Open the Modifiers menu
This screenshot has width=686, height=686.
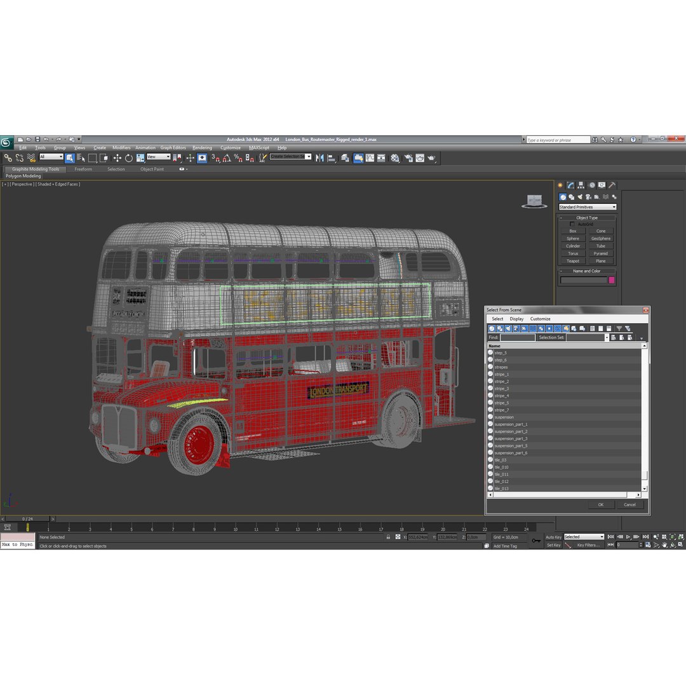click(121, 148)
